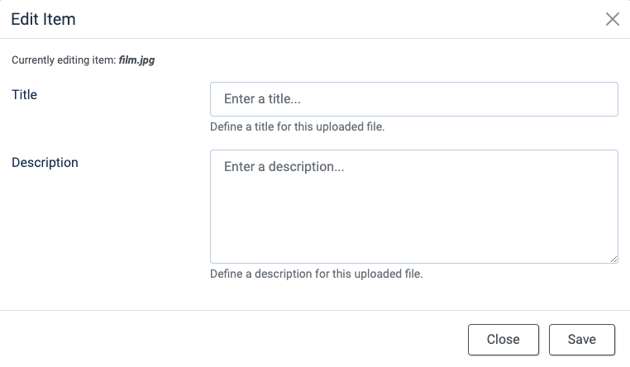Focus the Description text area
This screenshot has height=367, width=630.
click(413, 207)
